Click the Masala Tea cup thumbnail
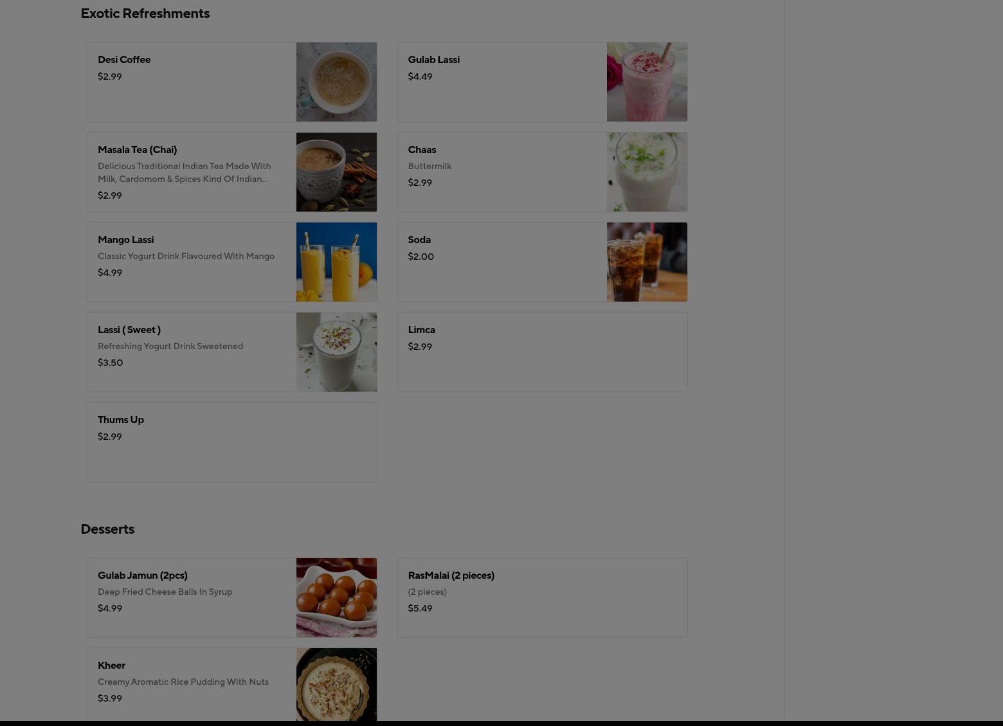This screenshot has width=1003, height=726. [336, 172]
